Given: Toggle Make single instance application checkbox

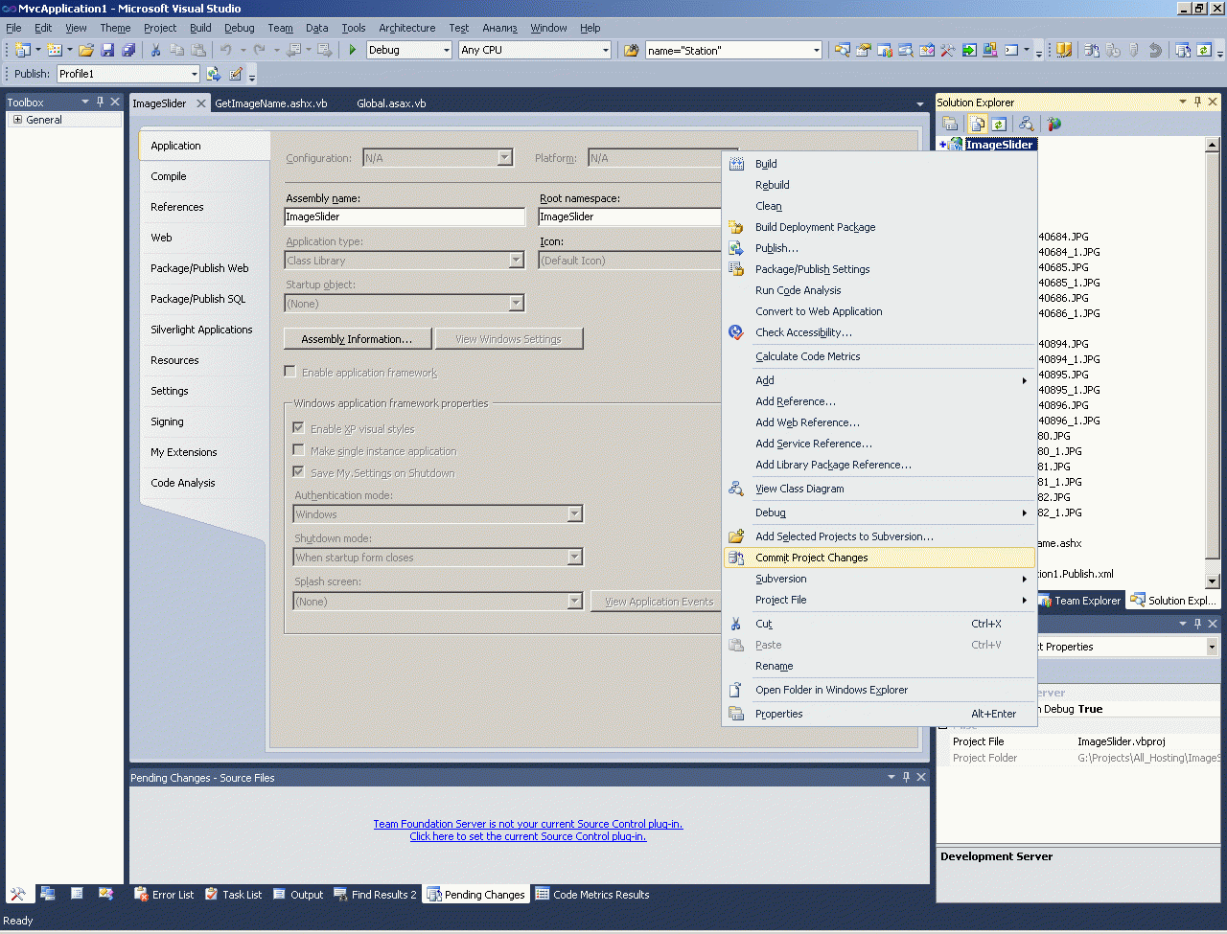Looking at the screenshot, I should pos(299,450).
